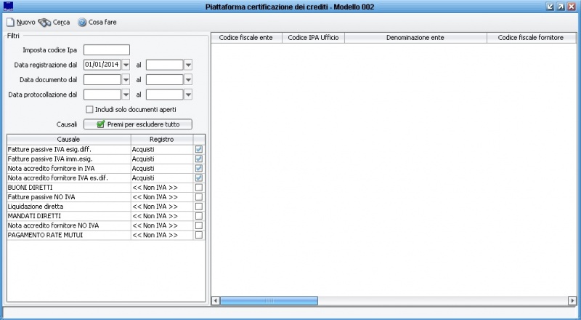The height and width of the screenshot is (320, 581).
Task: Check the PAGAMENTO RATE MUTUI checkbox
Action: pos(199,235)
